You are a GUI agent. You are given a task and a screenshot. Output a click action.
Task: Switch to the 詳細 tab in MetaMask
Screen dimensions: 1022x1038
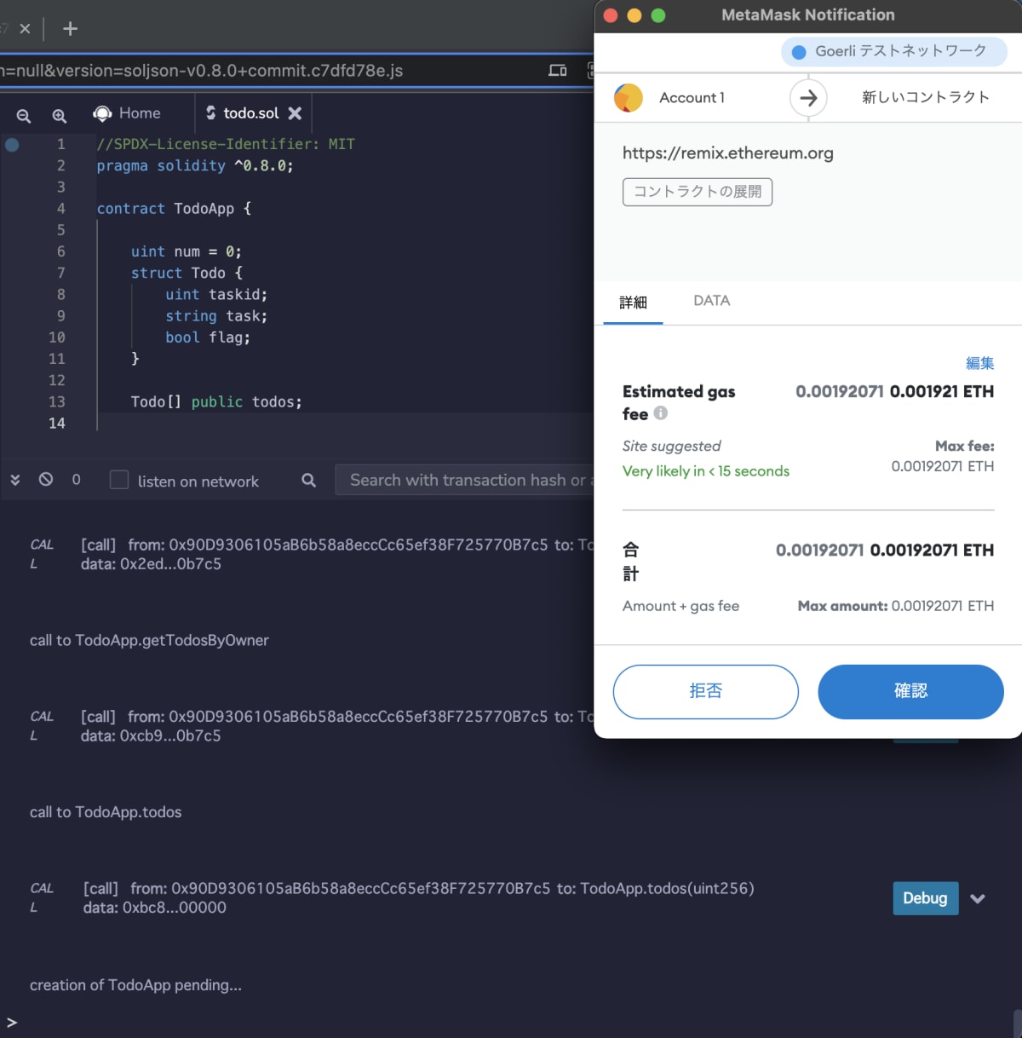[x=633, y=302]
